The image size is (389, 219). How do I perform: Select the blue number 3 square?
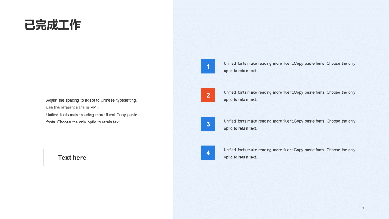click(x=208, y=124)
